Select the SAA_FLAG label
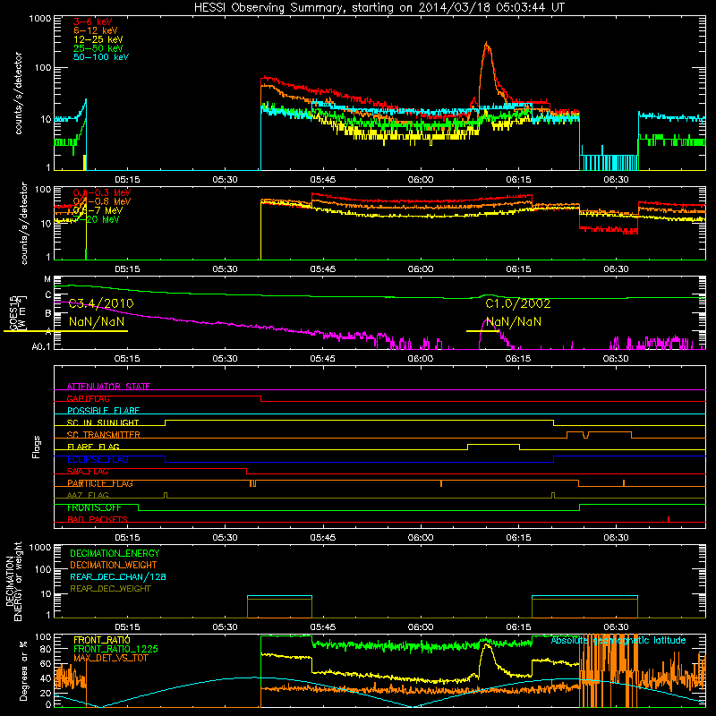 point(88,472)
